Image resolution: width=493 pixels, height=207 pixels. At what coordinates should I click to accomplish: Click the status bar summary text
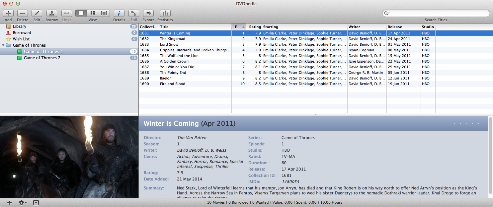(x=275, y=202)
